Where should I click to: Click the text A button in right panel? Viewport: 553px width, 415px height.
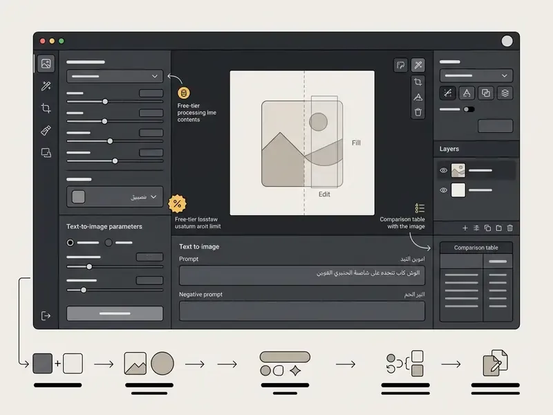[467, 93]
